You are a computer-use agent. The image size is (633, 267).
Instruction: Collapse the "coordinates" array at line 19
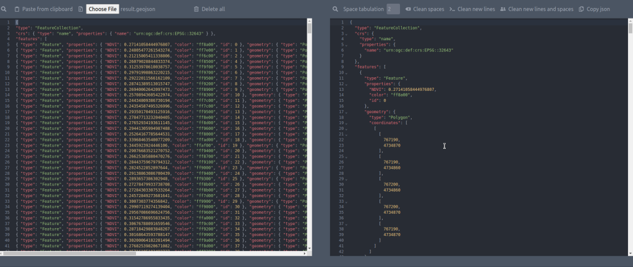tap(346, 123)
